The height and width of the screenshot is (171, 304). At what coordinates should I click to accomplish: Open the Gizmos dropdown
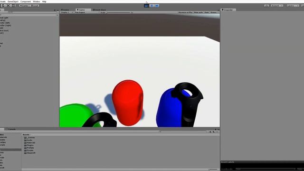[214, 12]
